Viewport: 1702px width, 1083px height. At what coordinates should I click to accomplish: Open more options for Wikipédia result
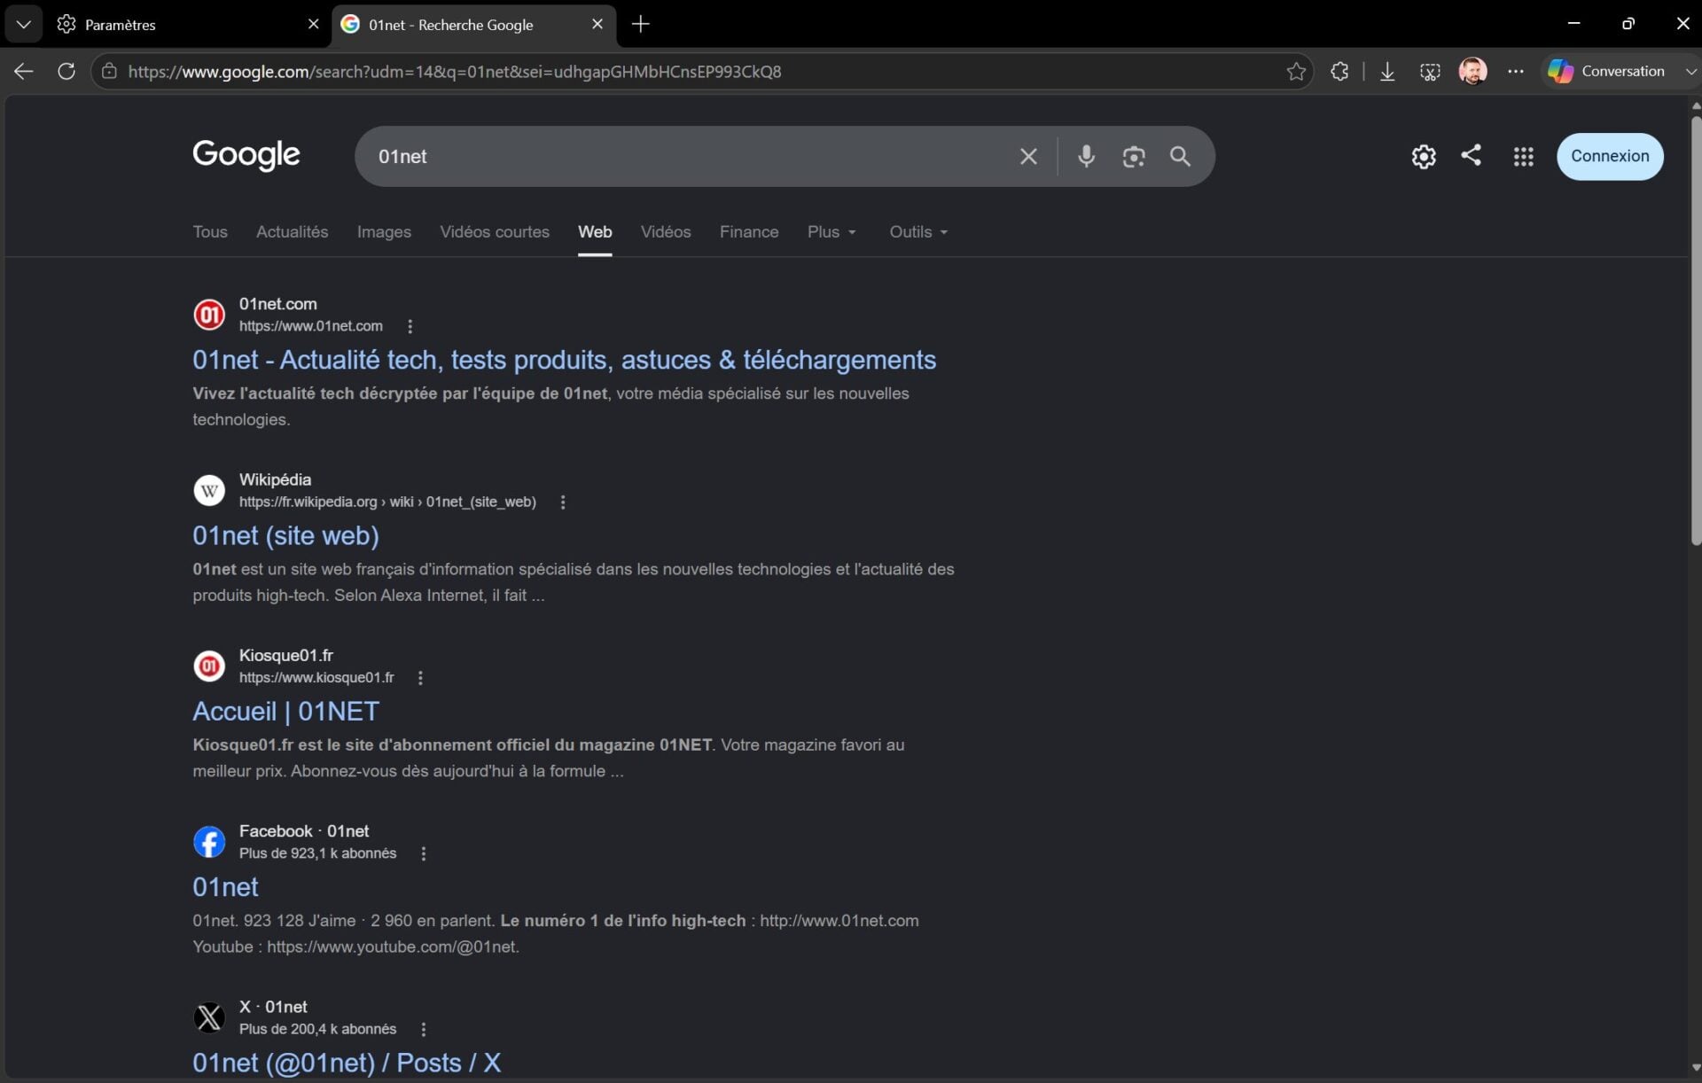point(563,502)
